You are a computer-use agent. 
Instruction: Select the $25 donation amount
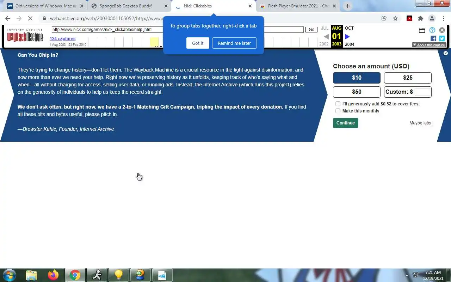[x=408, y=78]
